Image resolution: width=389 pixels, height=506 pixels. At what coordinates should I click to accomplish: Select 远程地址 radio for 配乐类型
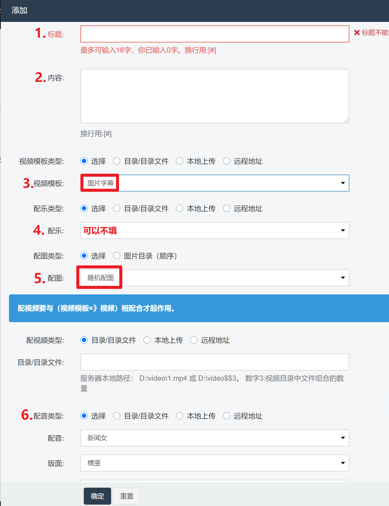pos(227,209)
